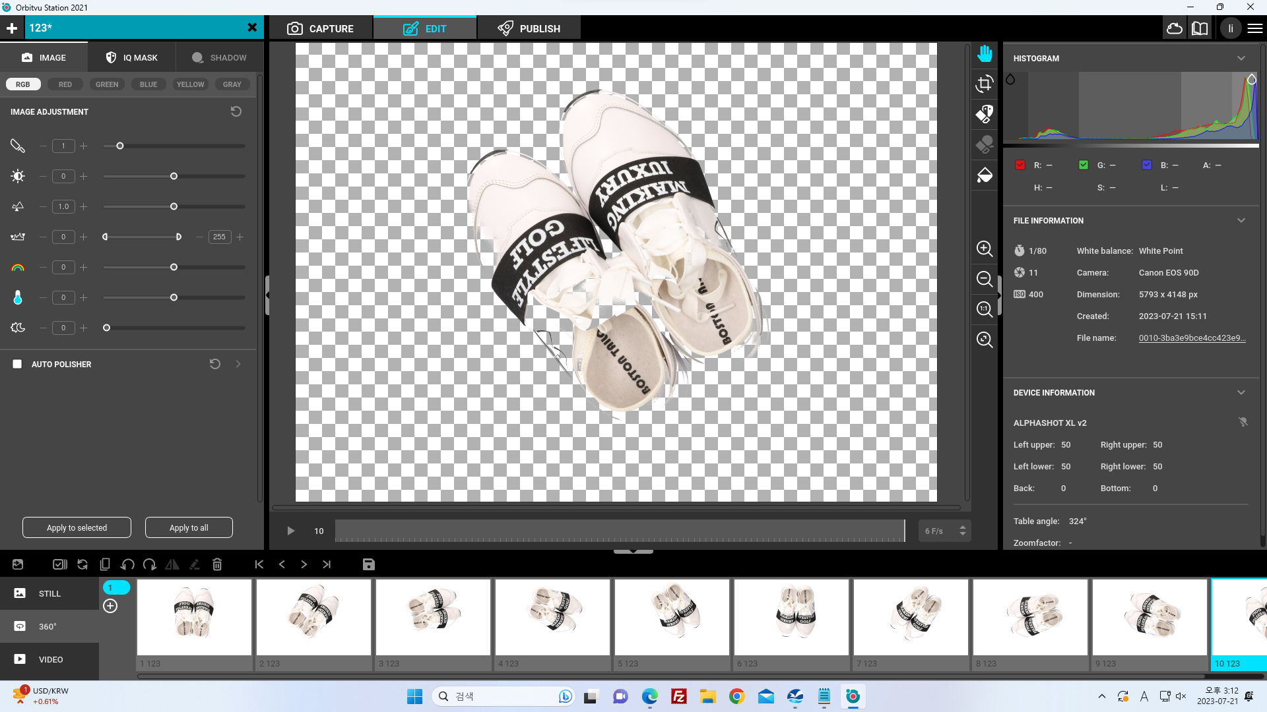Click the black point dropper in histogram
1267x712 pixels.
[1010, 80]
